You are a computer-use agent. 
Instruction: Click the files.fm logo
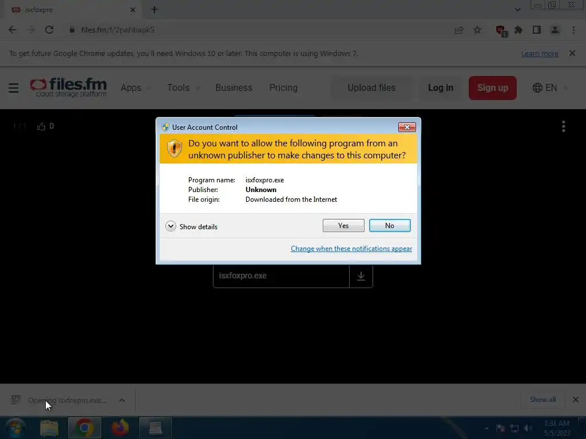tap(69, 87)
